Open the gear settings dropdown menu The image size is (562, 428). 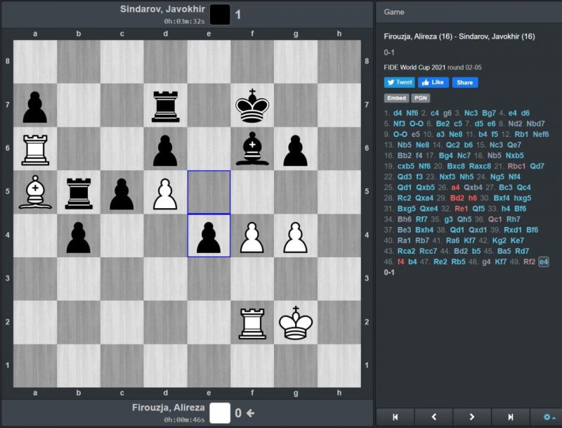tap(547, 417)
